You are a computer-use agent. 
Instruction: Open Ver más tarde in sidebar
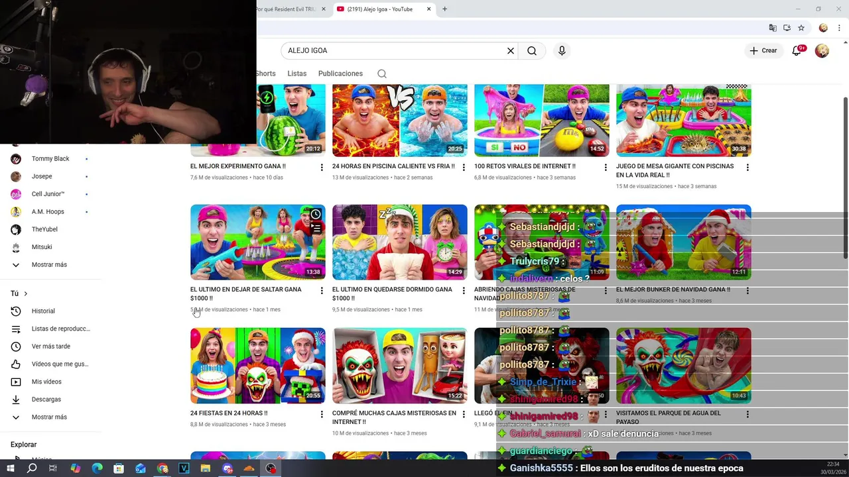pos(50,346)
